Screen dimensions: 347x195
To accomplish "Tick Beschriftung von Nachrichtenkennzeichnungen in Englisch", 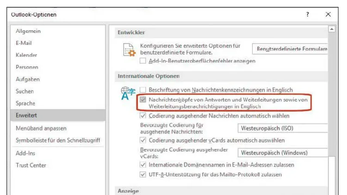I will click(x=143, y=90).
